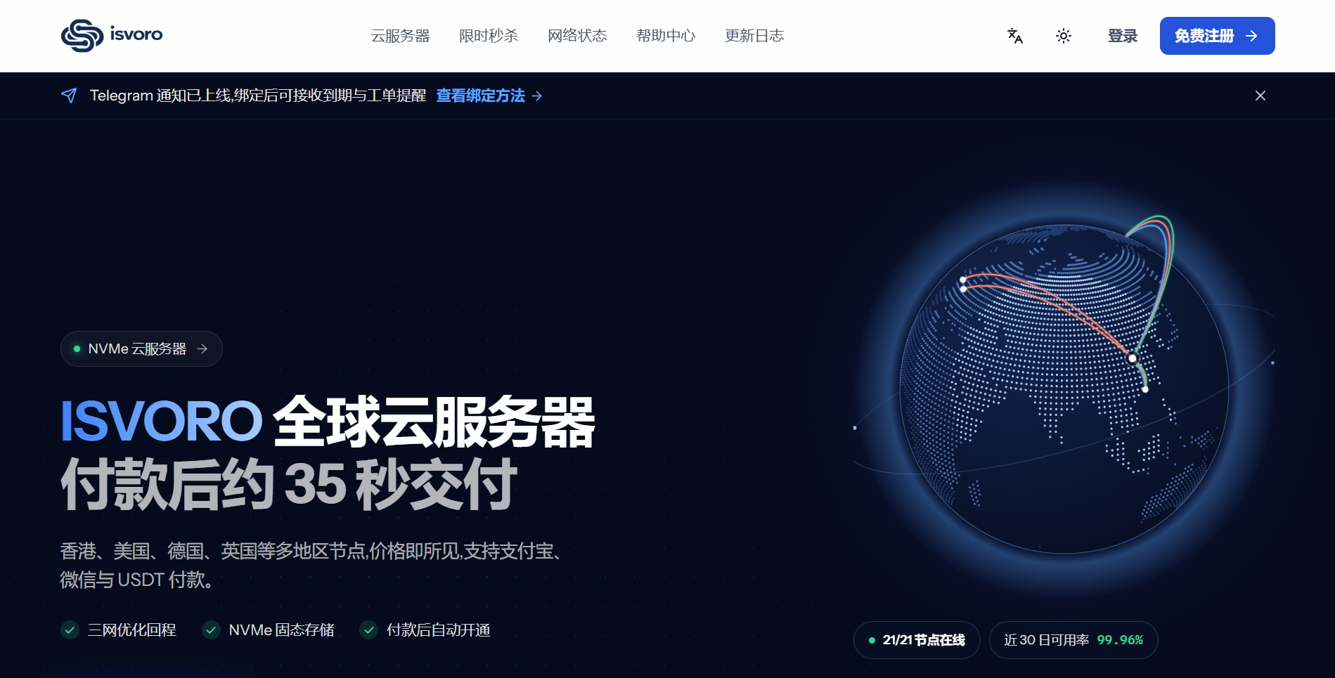
Task: Open the 云服务器 menu item
Action: click(400, 36)
